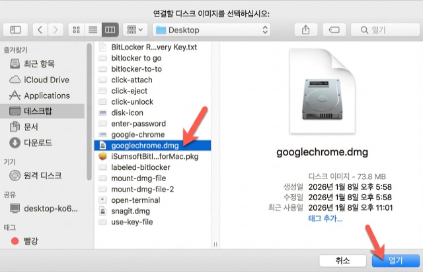Select file click-attach
The image size is (423, 272).
pyautogui.click(x=153, y=80)
